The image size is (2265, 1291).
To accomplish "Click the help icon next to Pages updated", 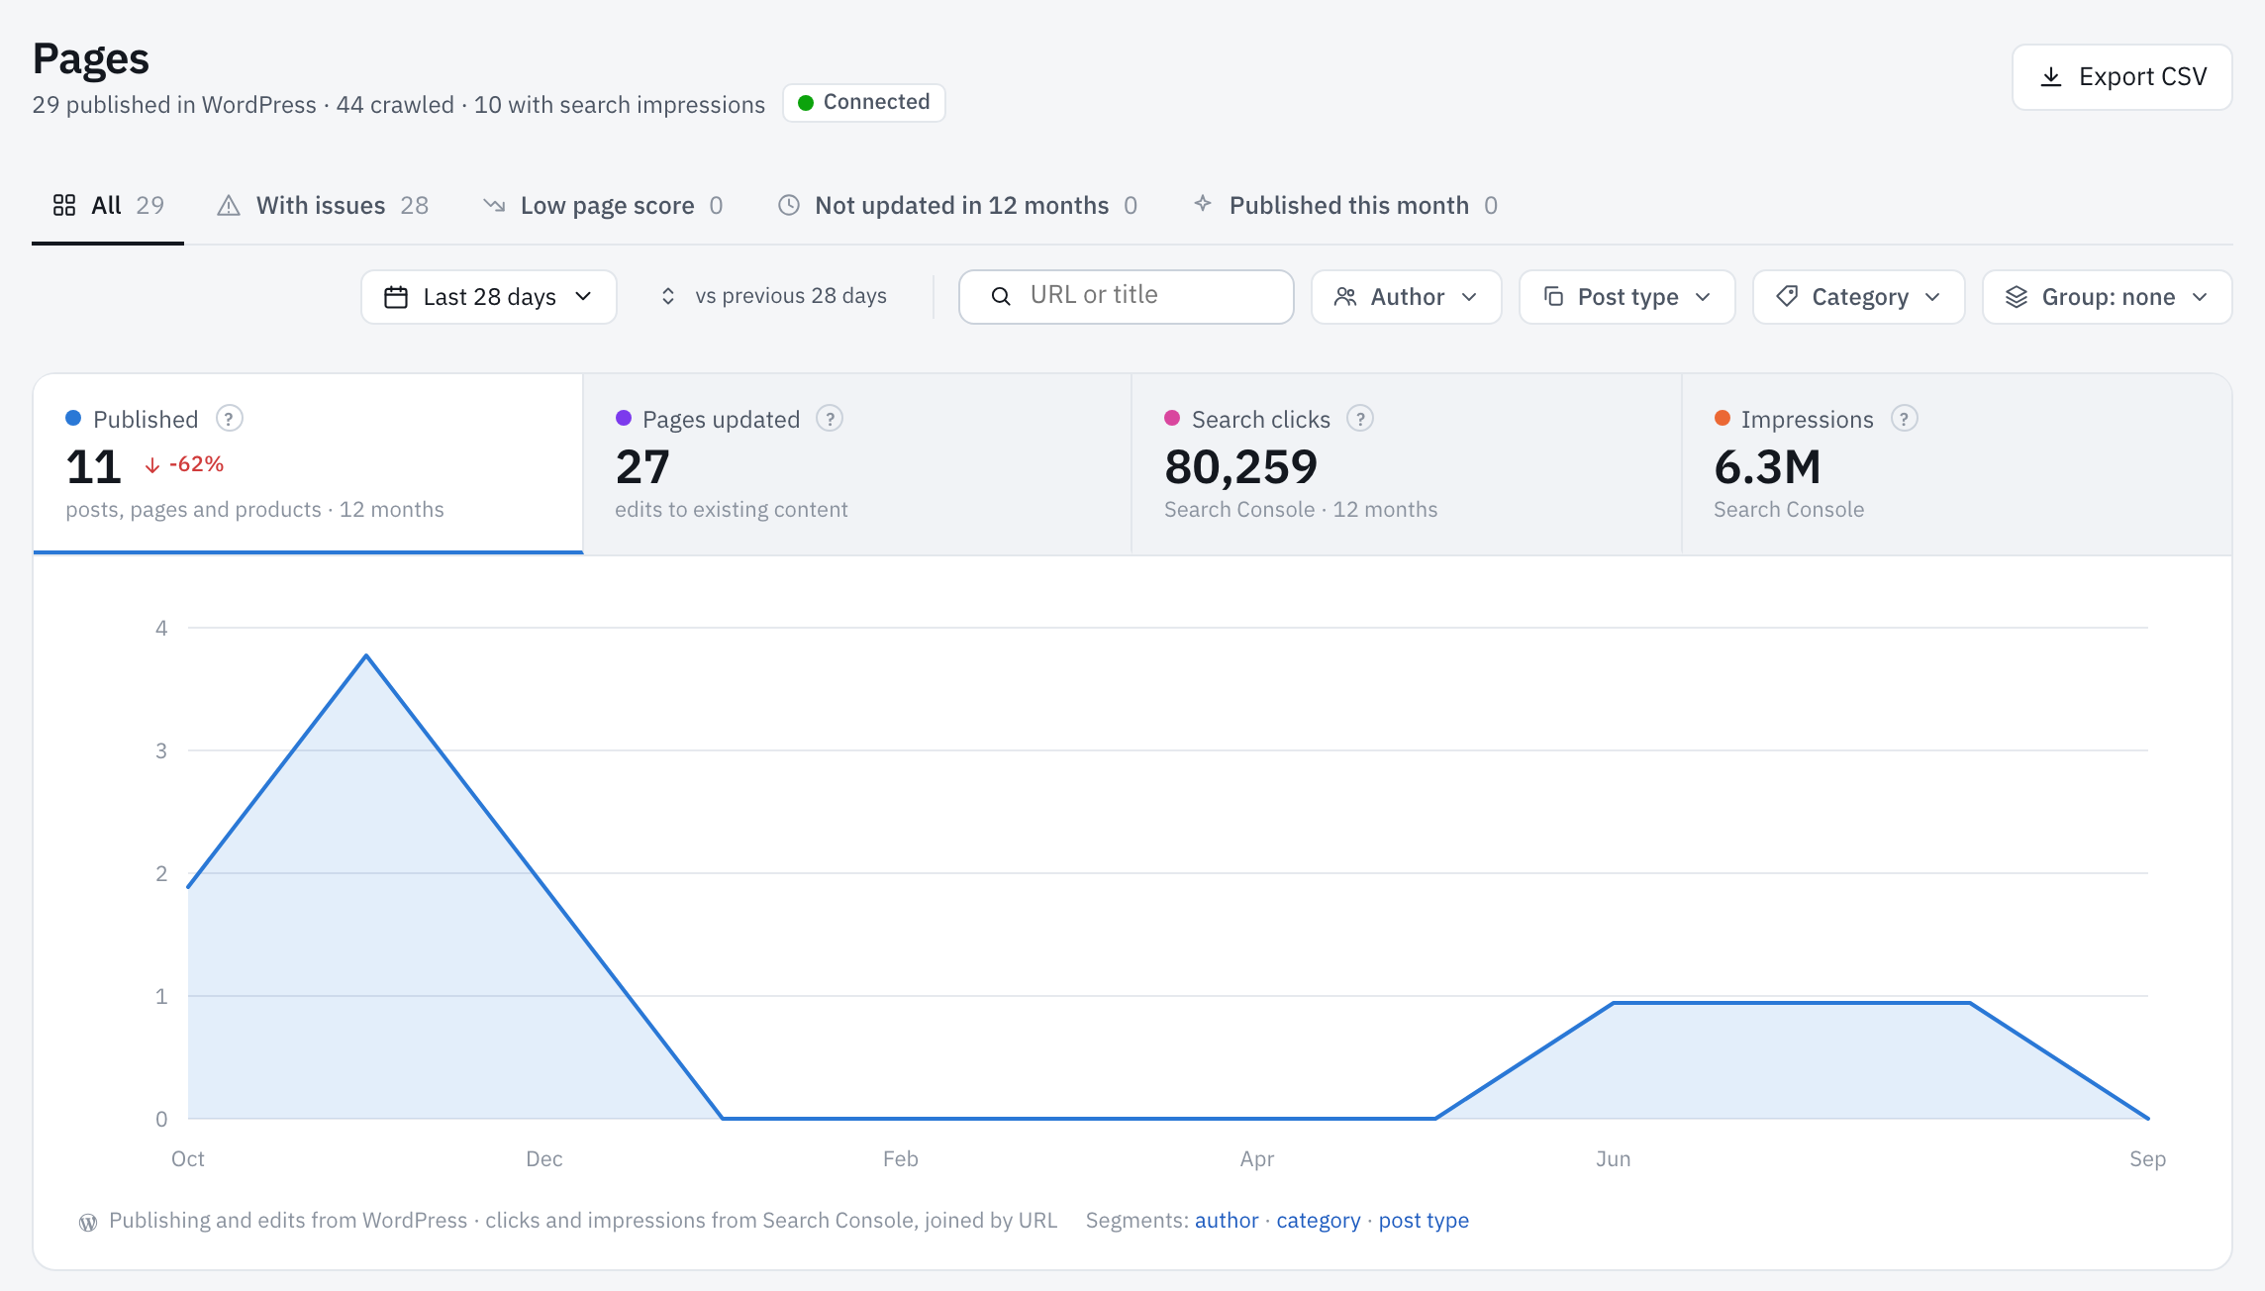I will [830, 419].
